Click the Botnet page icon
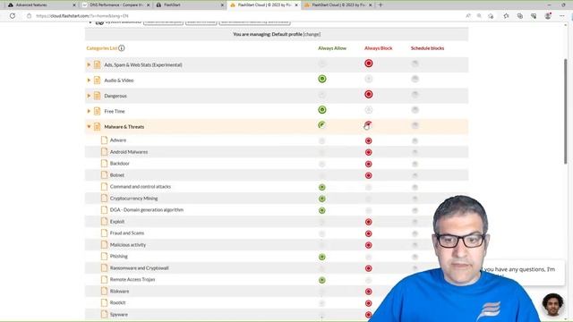 tap(104, 175)
